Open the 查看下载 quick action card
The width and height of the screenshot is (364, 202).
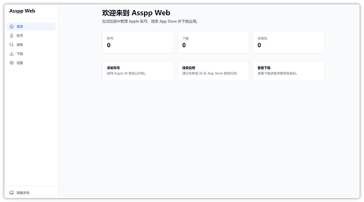(289, 70)
